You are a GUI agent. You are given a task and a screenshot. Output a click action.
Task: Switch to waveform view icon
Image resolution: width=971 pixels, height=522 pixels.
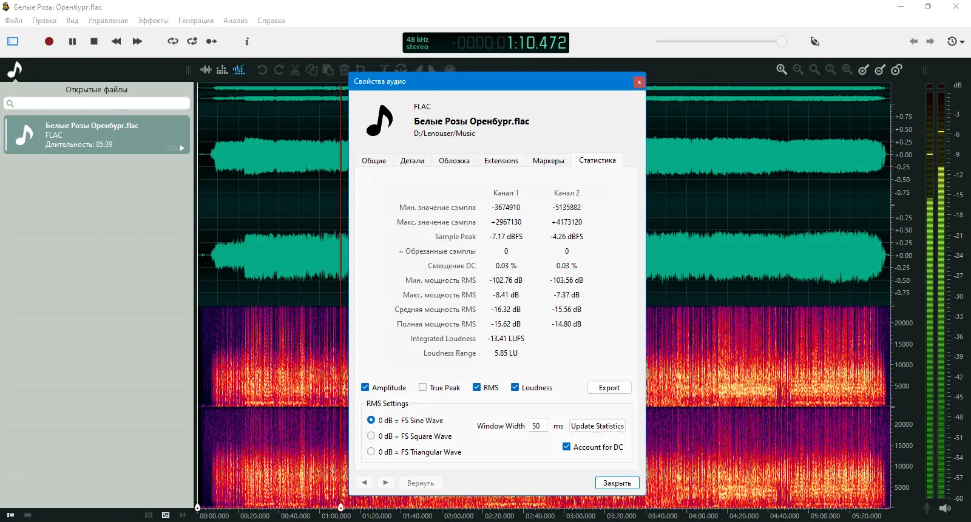click(206, 70)
